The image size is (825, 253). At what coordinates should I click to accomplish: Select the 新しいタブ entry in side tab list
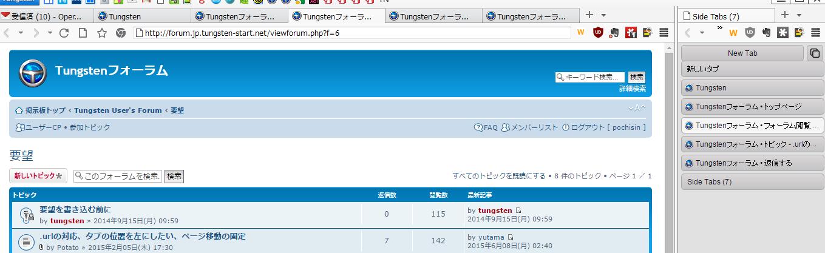[x=752, y=69]
